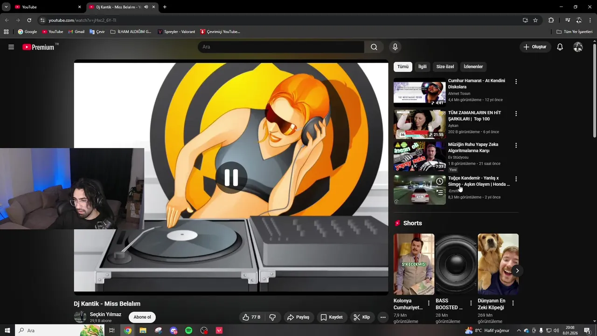Reload the page
This screenshot has height=336, width=597.
tap(29, 20)
